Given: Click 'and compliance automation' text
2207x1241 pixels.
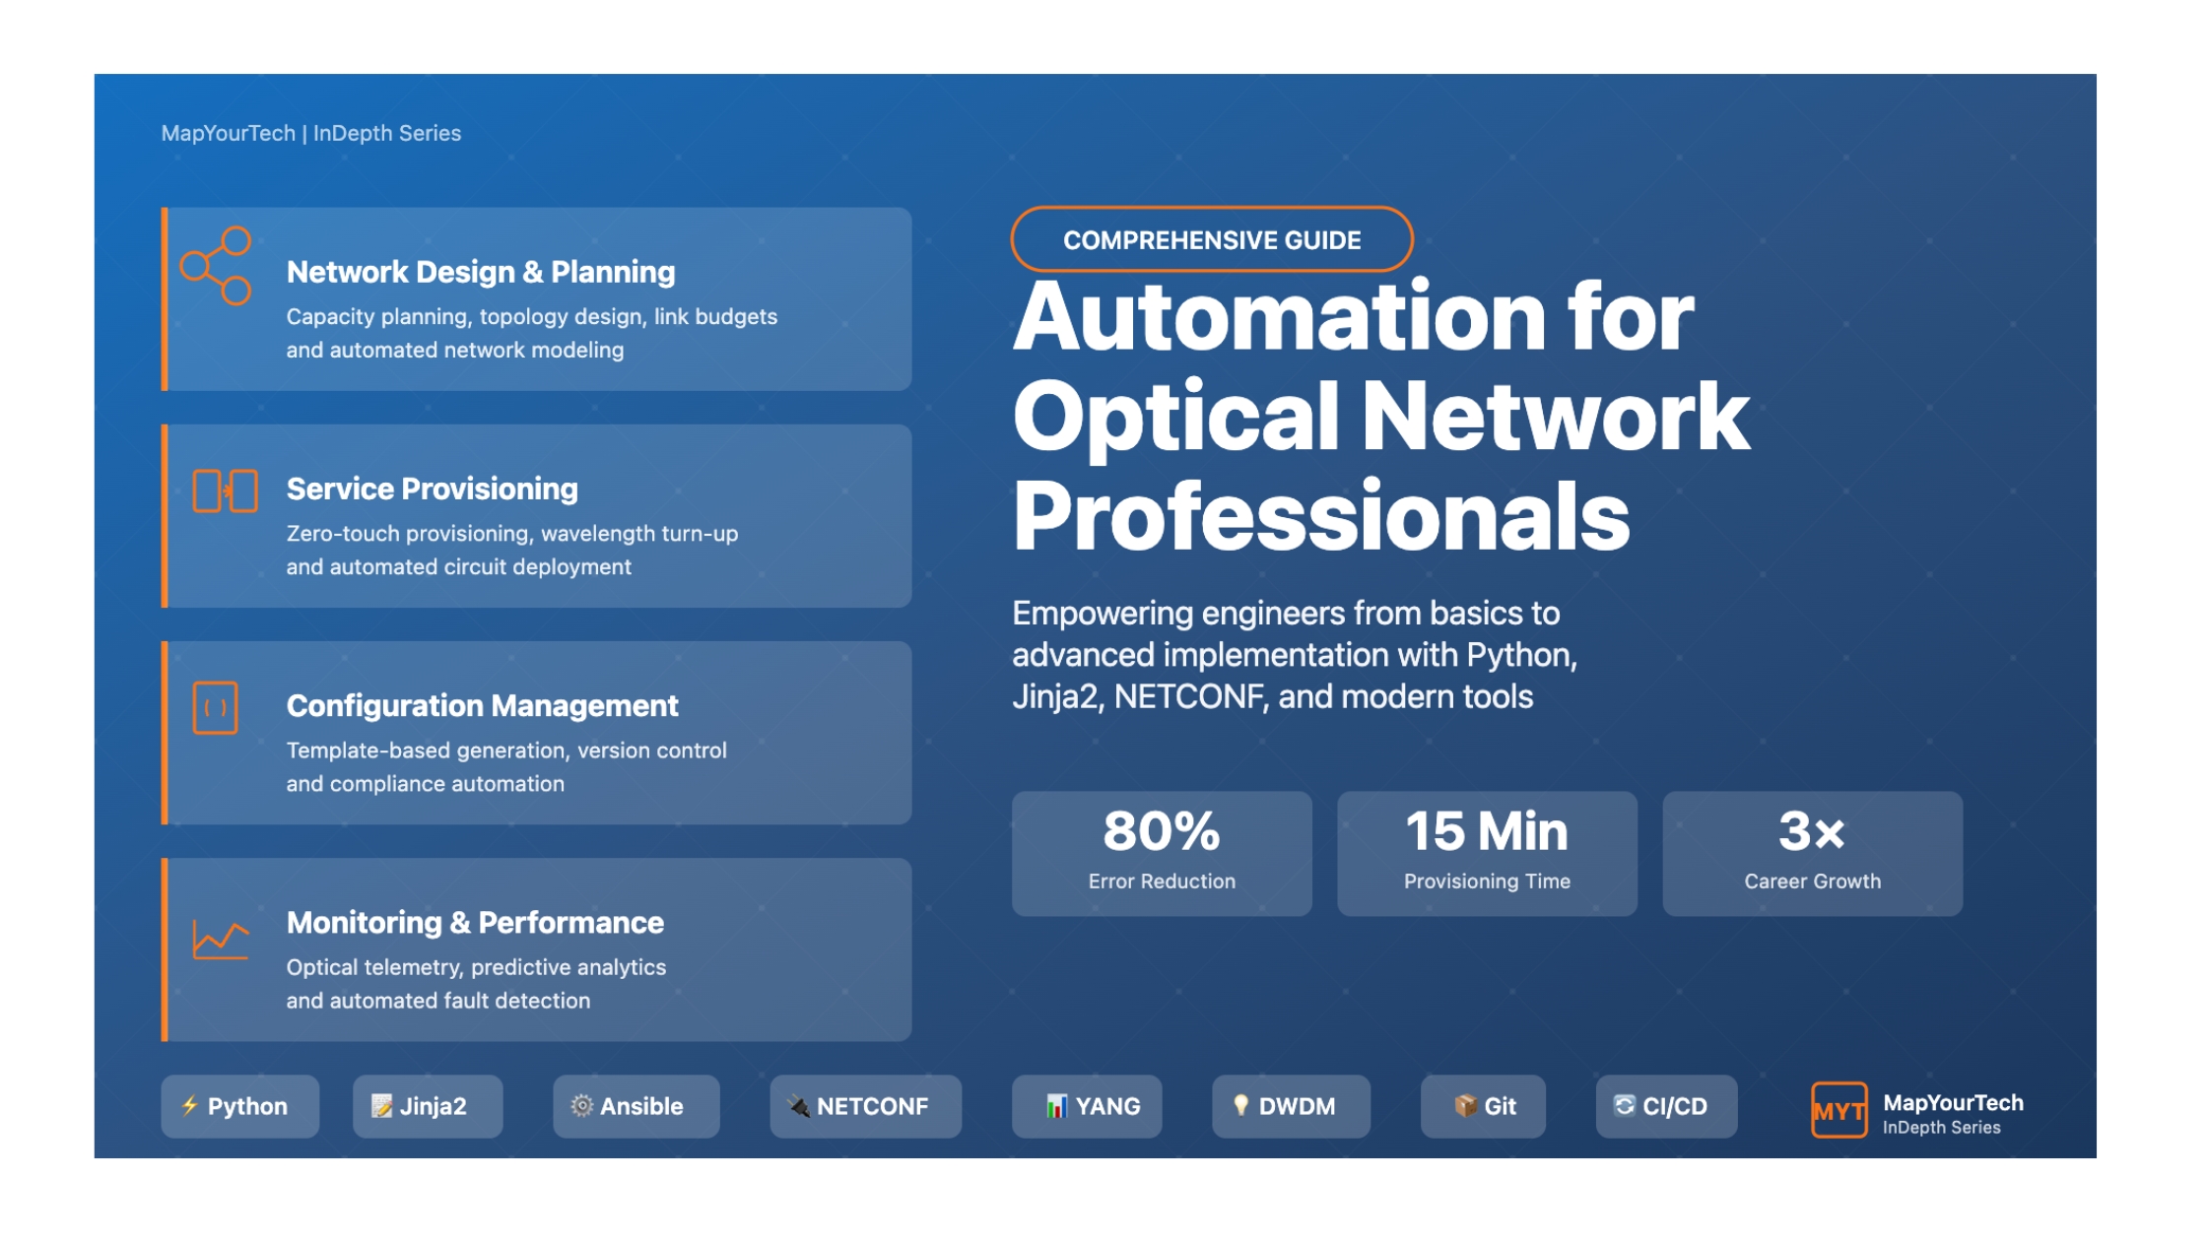Looking at the screenshot, I should click(426, 783).
